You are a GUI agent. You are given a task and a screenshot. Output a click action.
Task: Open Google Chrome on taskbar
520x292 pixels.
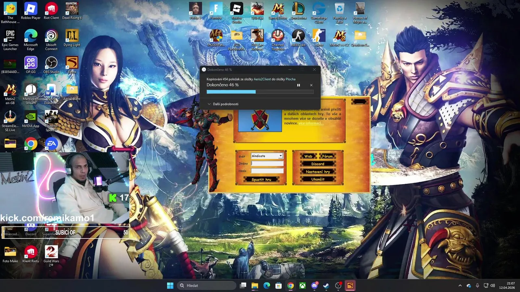point(290,286)
